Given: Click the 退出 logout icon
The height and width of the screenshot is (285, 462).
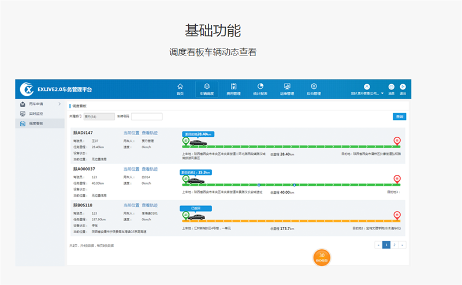Looking at the screenshot, I should [403, 88].
